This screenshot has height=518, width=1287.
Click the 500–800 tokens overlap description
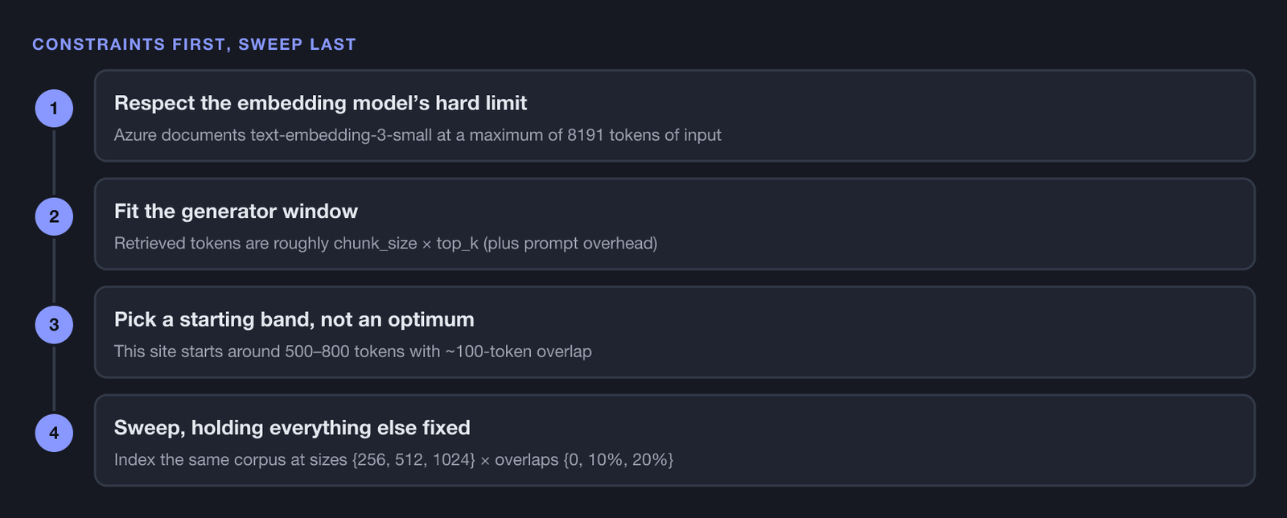tap(352, 351)
